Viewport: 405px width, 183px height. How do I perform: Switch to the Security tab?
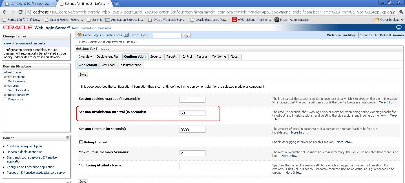156,57
